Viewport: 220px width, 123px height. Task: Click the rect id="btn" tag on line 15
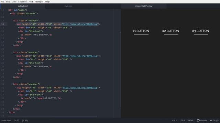[x=45, y=28]
